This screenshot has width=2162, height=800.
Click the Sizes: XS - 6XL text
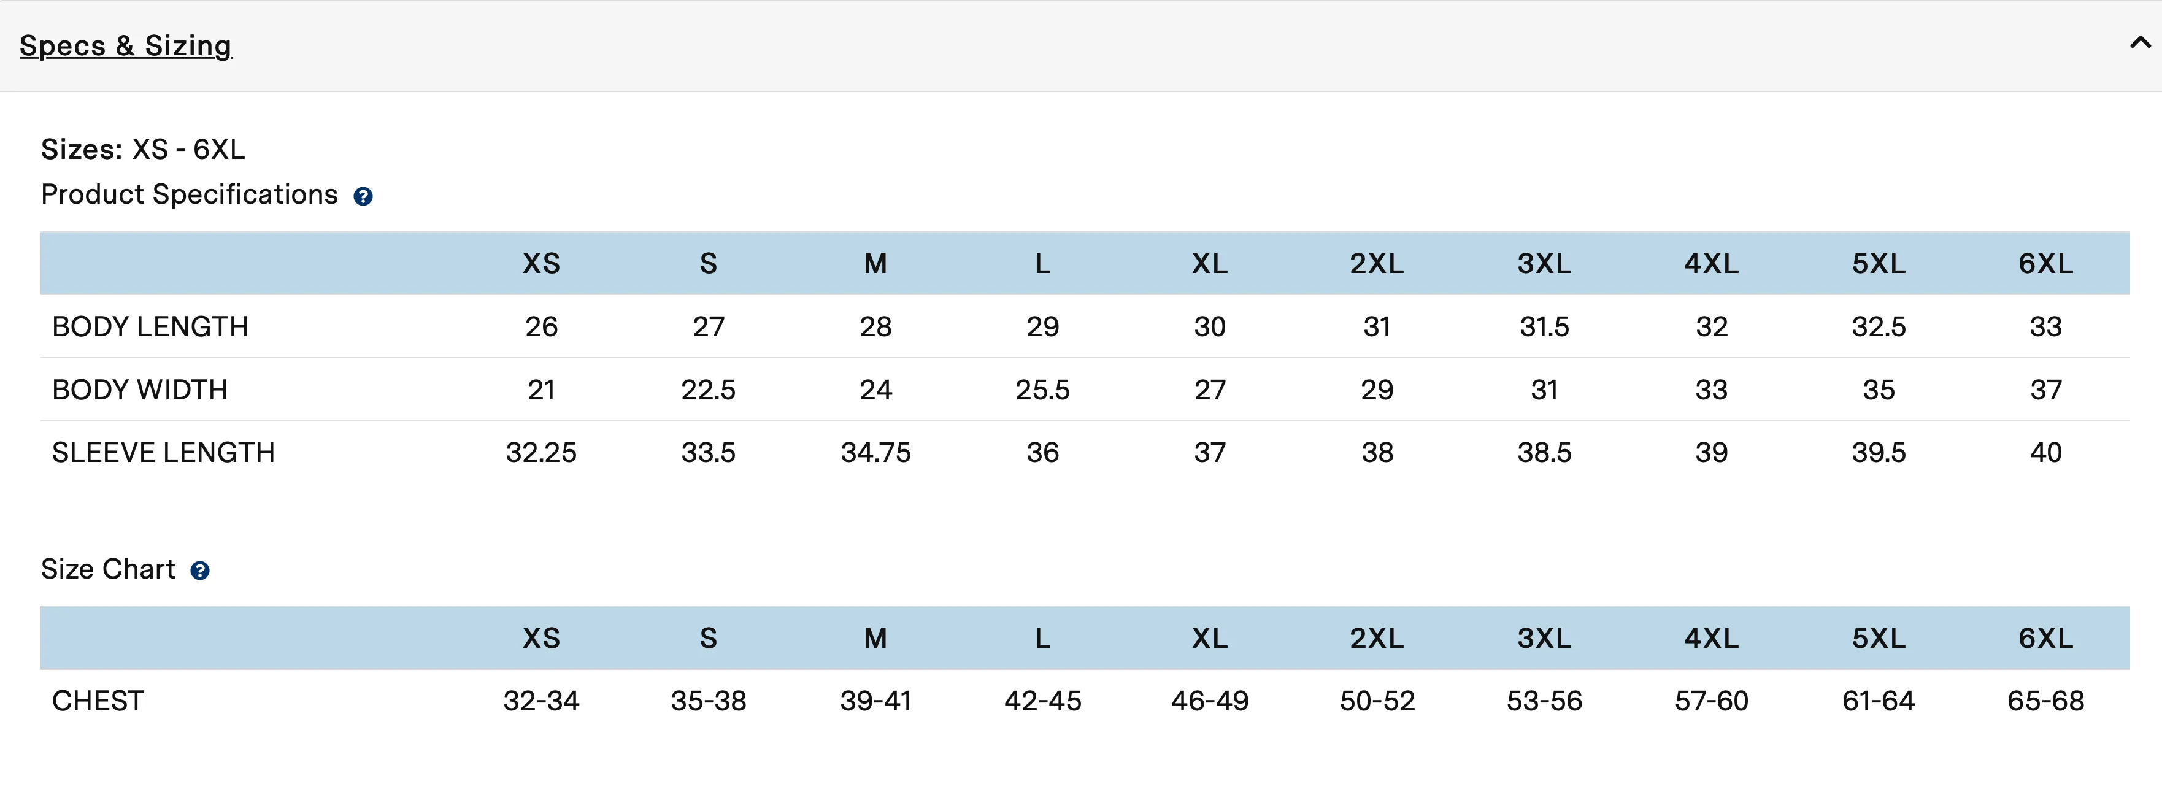point(143,150)
